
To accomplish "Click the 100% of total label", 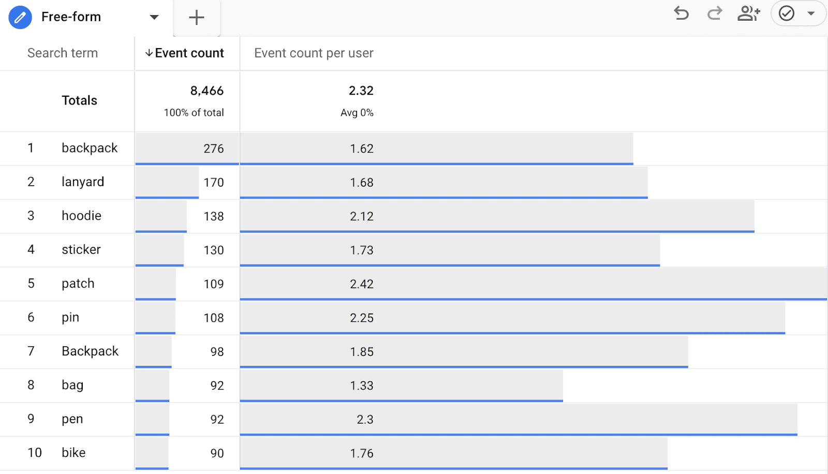I will (194, 112).
